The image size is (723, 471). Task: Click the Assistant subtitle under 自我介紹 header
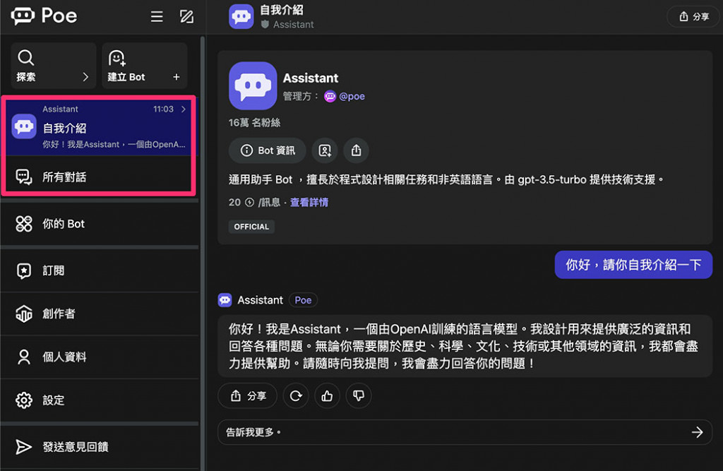(293, 25)
